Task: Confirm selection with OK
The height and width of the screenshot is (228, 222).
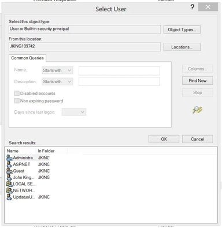Action: (x=164, y=139)
